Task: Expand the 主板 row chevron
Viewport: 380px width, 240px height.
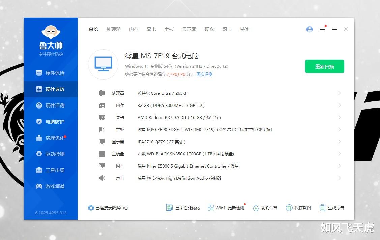Action: [339, 129]
